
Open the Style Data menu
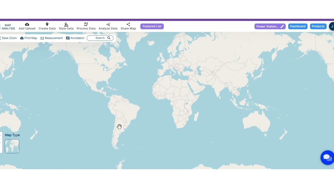(x=66, y=26)
